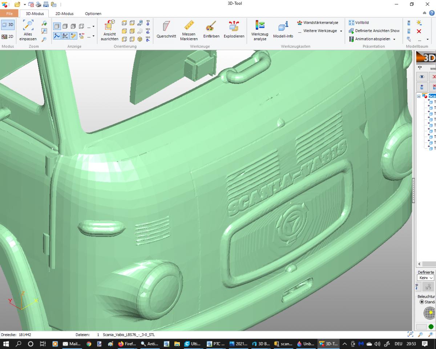The height and width of the screenshot is (349, 436).
Task: Open the Definierte Ansichten combo box
Action: coord(426,278)
